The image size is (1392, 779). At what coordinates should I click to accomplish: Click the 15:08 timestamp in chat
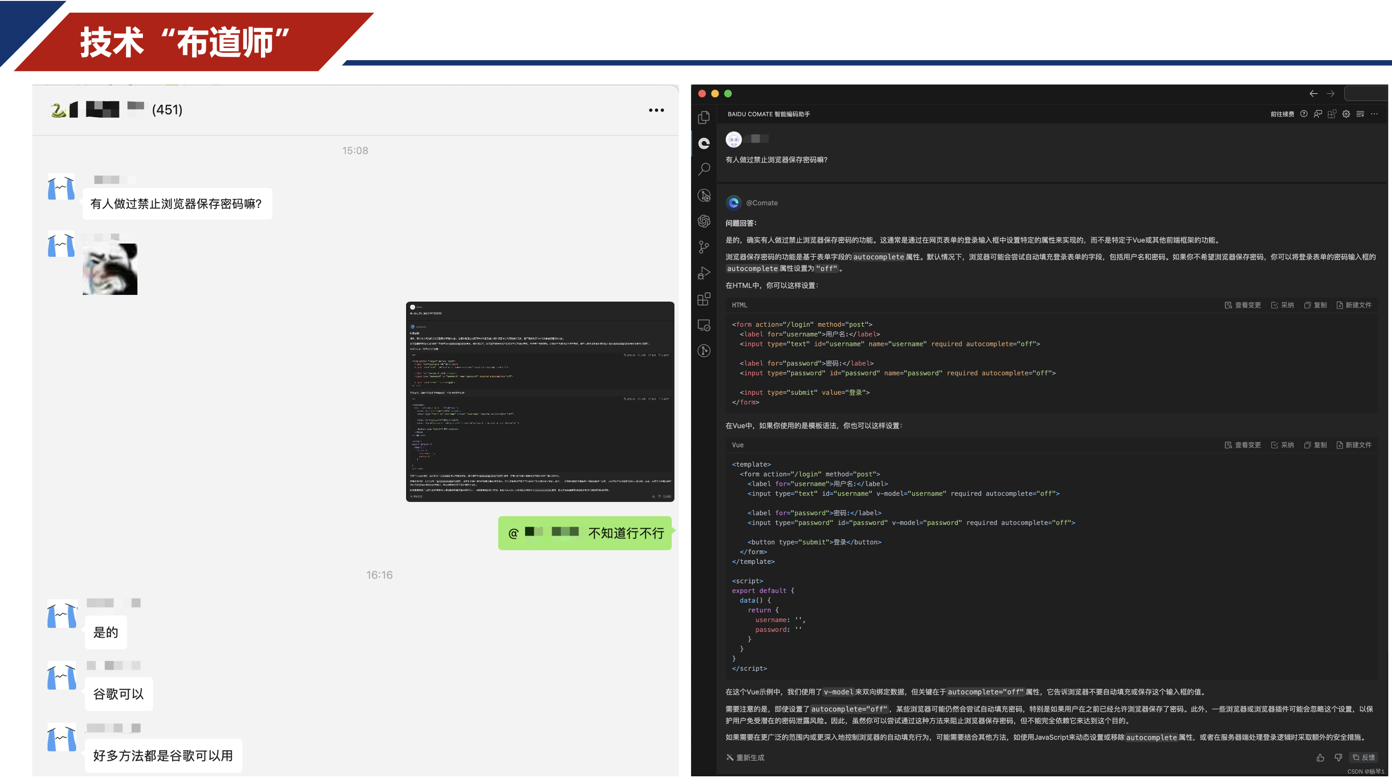click(355, 151)
